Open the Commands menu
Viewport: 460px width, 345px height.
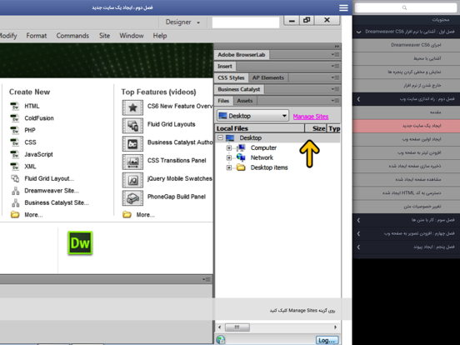[72, 36]
